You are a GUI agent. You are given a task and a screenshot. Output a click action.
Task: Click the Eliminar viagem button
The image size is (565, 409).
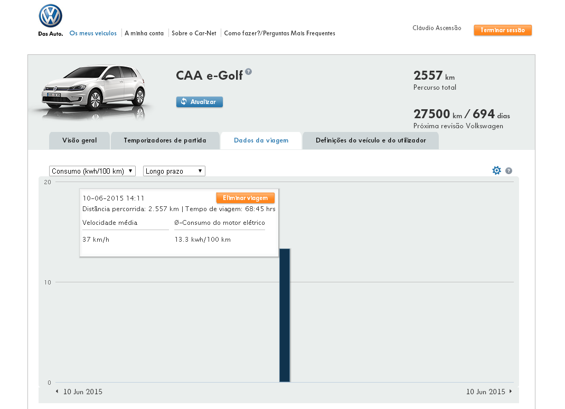tap(246, 198)
